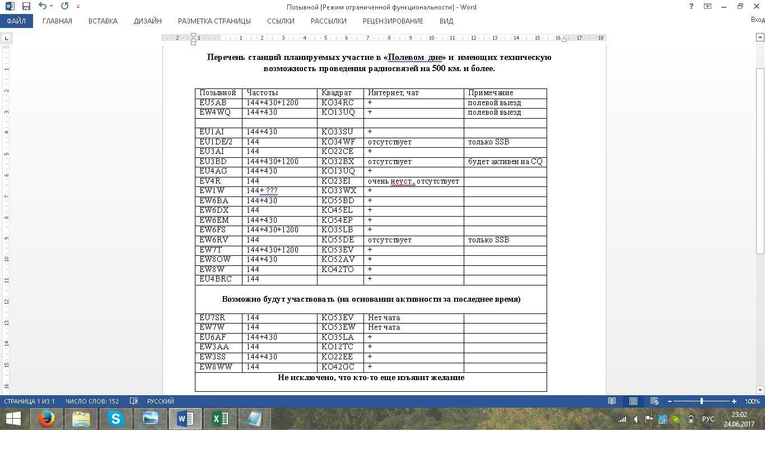
Task: Launch Firefox from the taskbar
Action: pyautogui.click(x=46, y=419)
